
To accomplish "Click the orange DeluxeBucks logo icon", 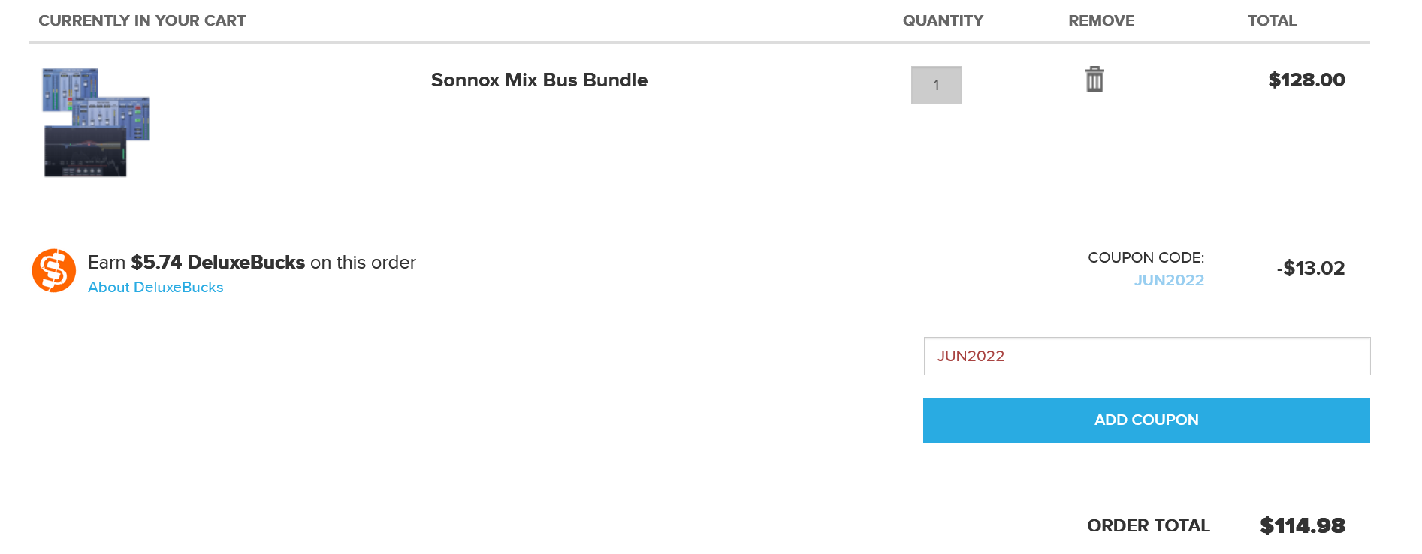I will tap(54, 270).
